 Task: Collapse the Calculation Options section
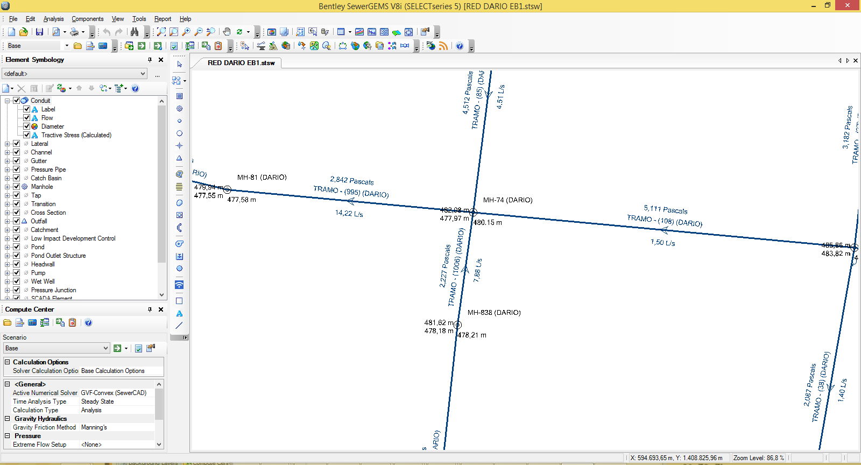[x=8, y=362]
